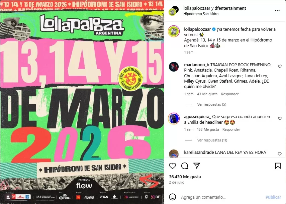Like agussequiera_'s comment
This screenshot has height=204, width=286.
pyautogui.click(x=280, y=118)
